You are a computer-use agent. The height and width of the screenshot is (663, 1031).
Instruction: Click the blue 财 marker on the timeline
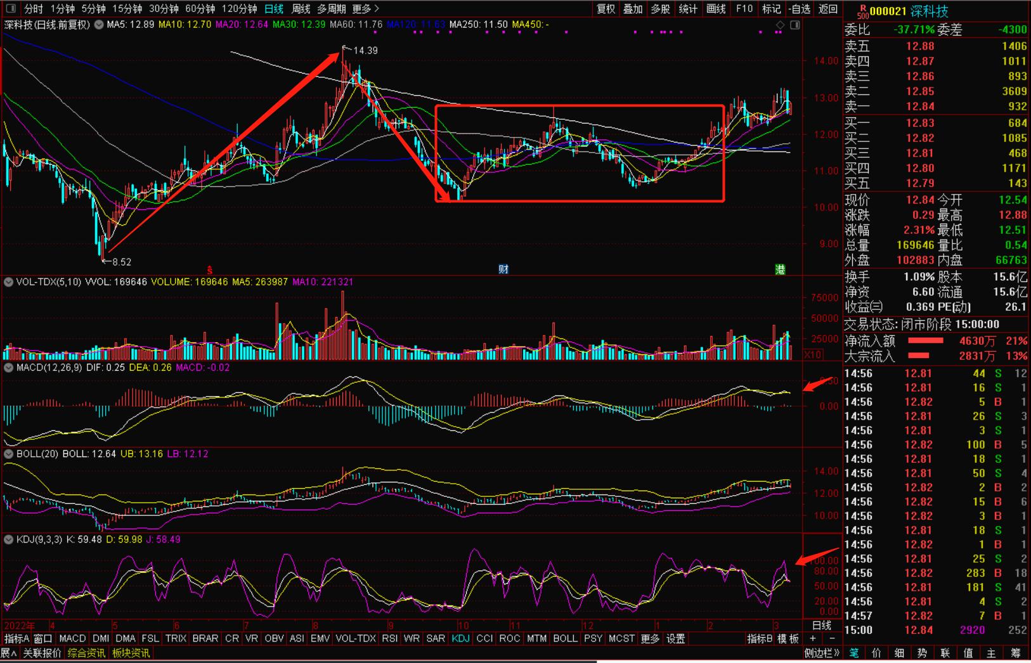(x=503, y=269)
